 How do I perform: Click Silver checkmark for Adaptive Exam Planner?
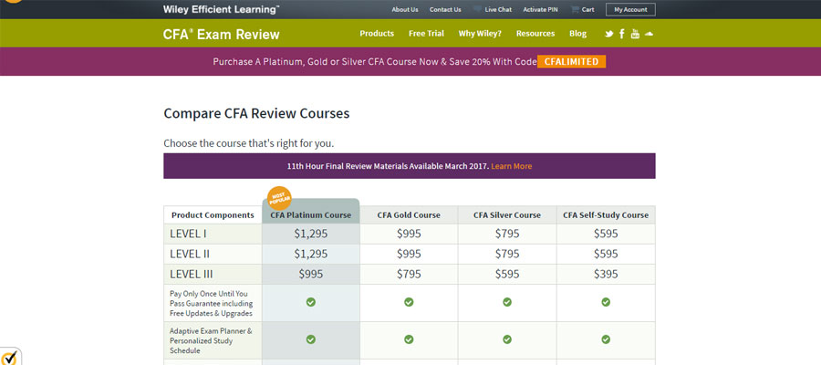507,339
